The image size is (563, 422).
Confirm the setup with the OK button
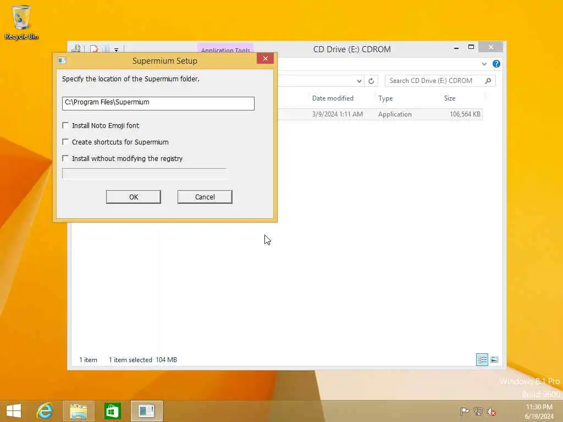coord(133,197)
